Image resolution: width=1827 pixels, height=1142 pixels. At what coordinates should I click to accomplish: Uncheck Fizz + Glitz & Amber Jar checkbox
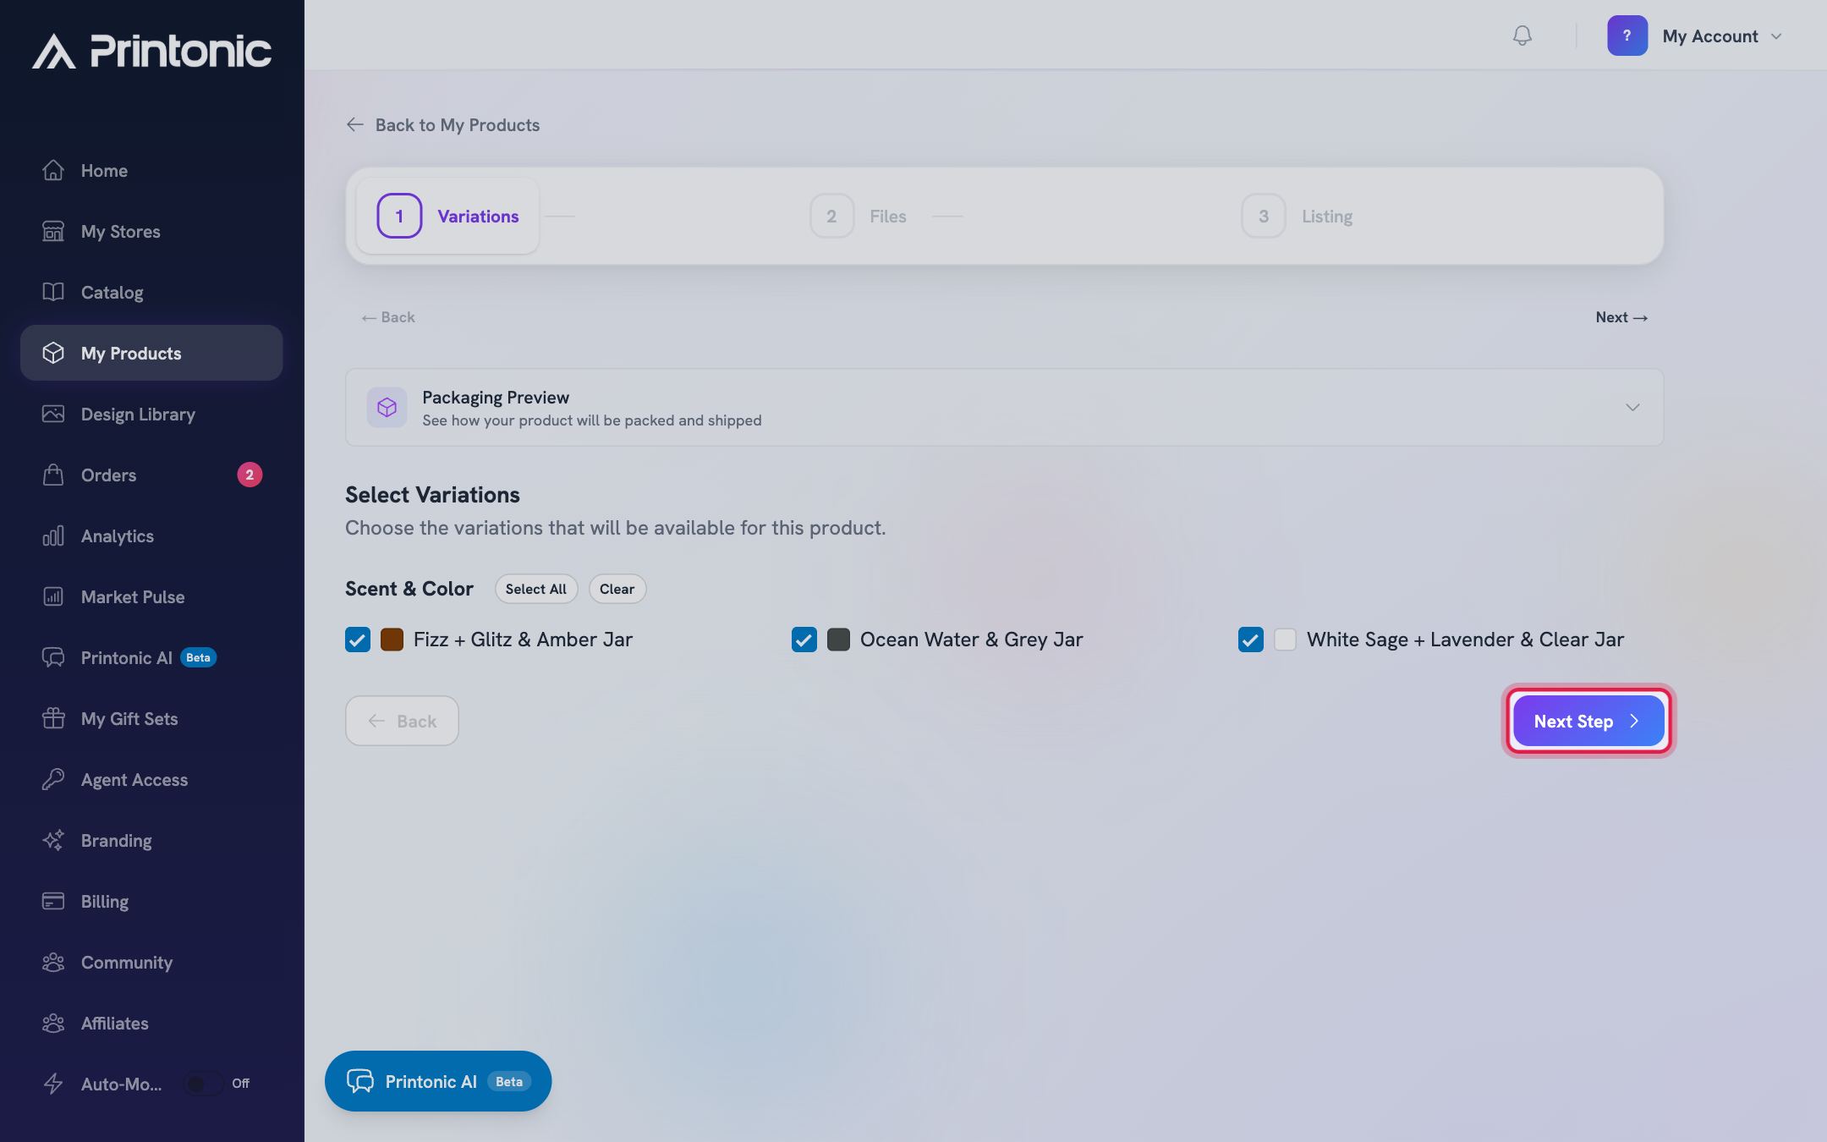(x=358, y=640)
